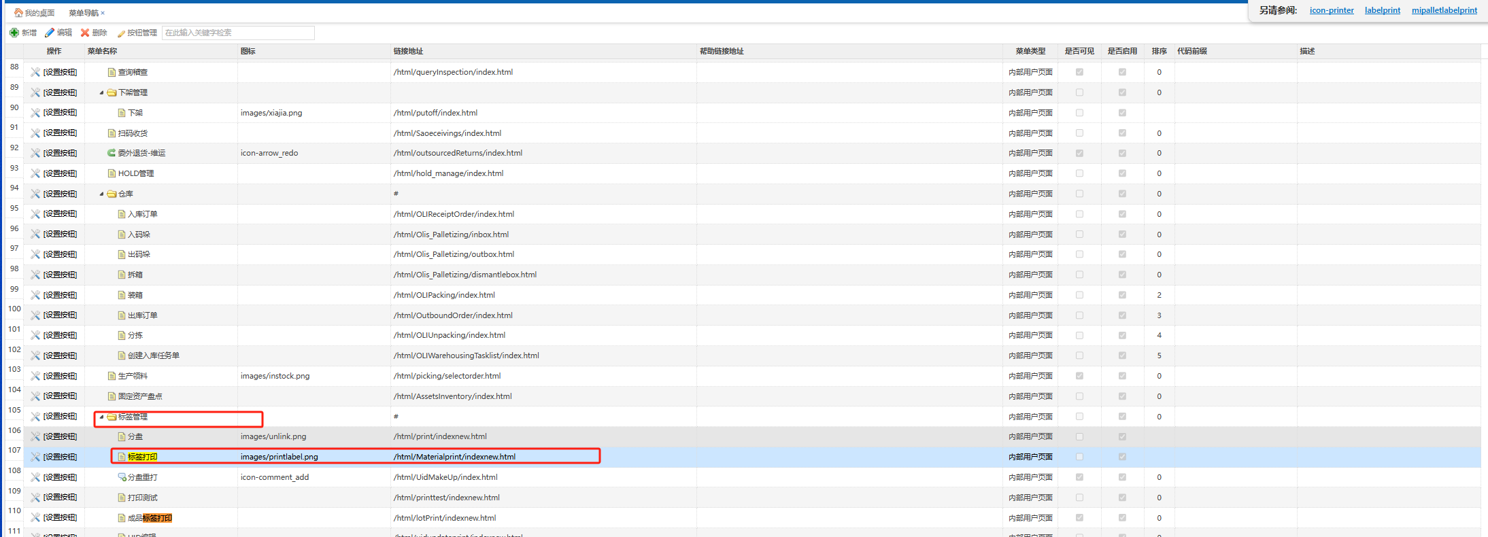Screen dimensions: 1488x537
Task: Collapse the 下架管理 tree folder
Action: click(x=102, y=92)
